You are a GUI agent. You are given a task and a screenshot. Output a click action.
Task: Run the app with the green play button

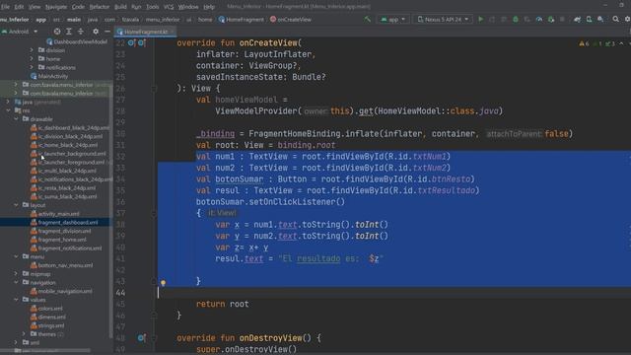coord(480,19)
